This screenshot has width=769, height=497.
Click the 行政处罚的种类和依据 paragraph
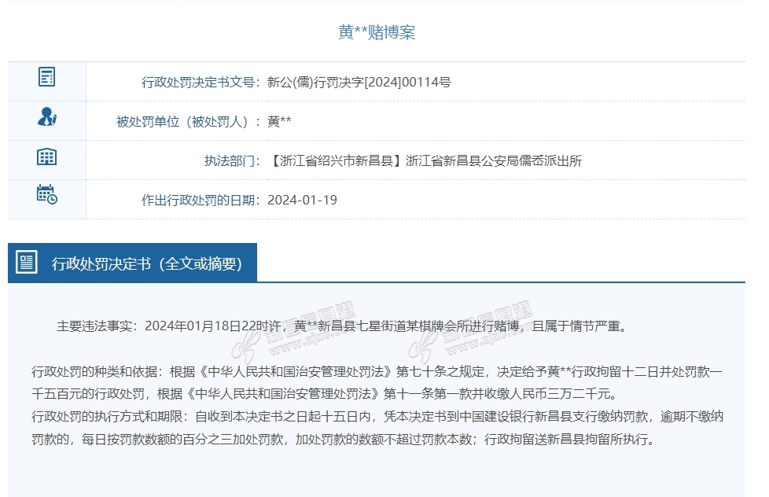click(x=376, y=381)
